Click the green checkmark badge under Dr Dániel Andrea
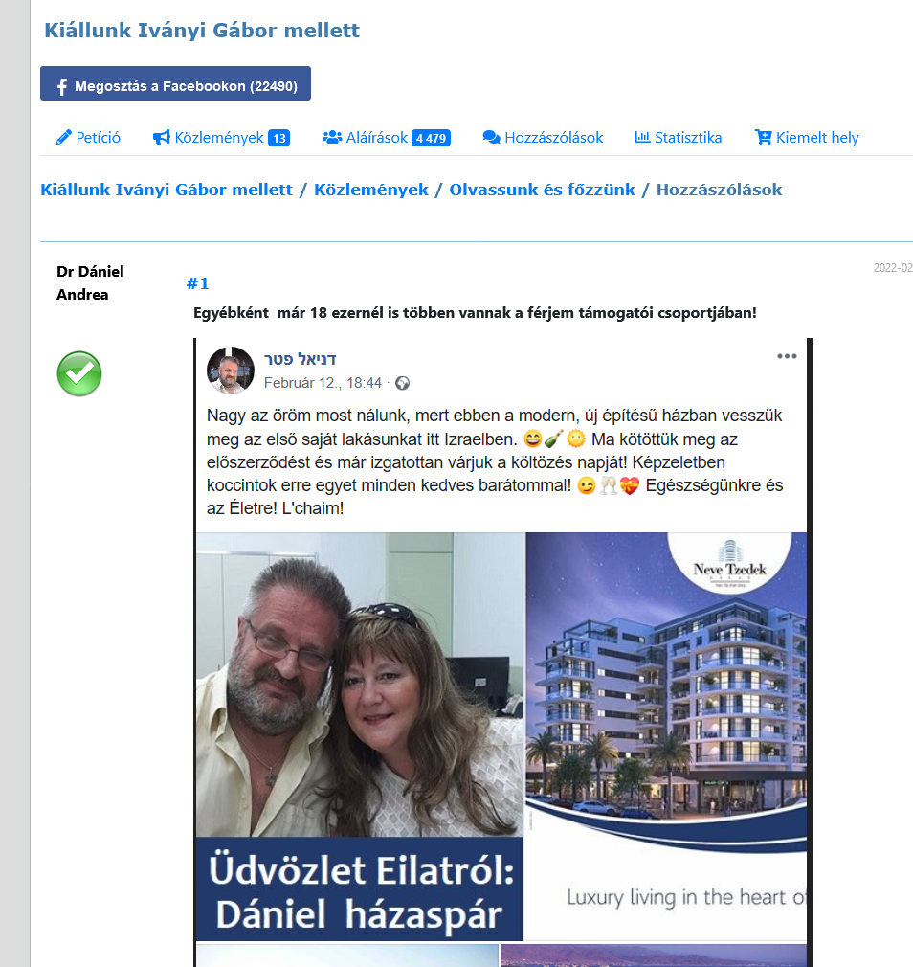The height and width of the screenshot is (967, 913). click(x=79, y=373)
